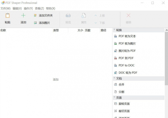
Task: Click the 上移 (Move Up) arrow icon
Action: (96, 16)
